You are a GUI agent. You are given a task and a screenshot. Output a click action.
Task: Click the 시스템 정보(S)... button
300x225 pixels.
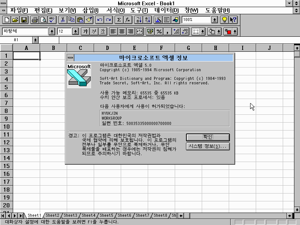pos(208,146)
